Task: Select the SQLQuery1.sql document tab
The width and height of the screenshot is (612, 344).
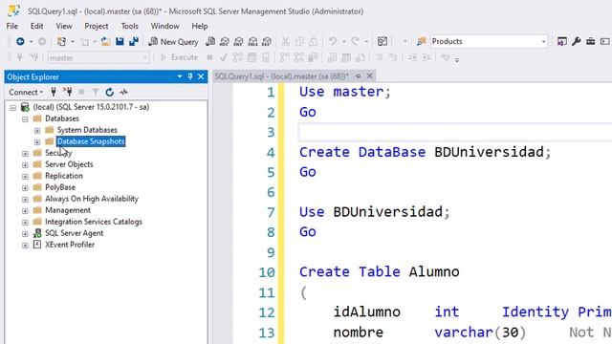Action: click(x=281, y=76)
